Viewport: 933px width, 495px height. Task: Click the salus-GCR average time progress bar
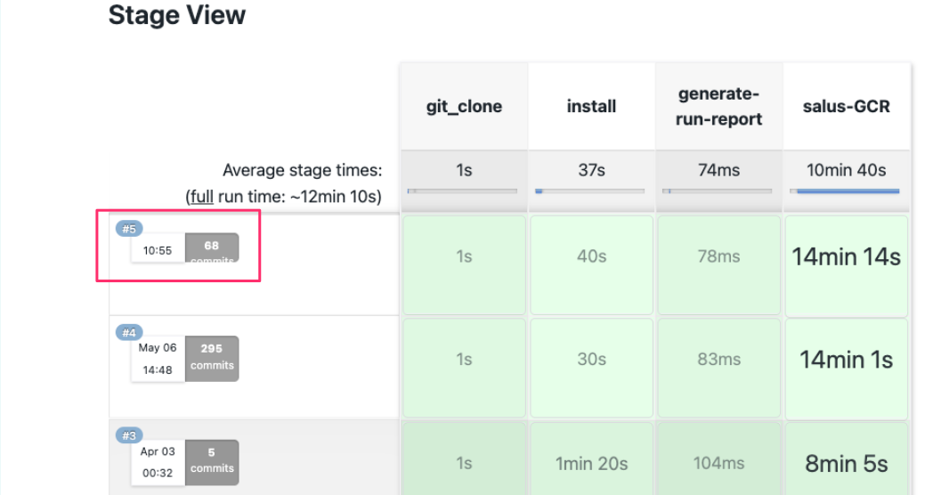846,191
